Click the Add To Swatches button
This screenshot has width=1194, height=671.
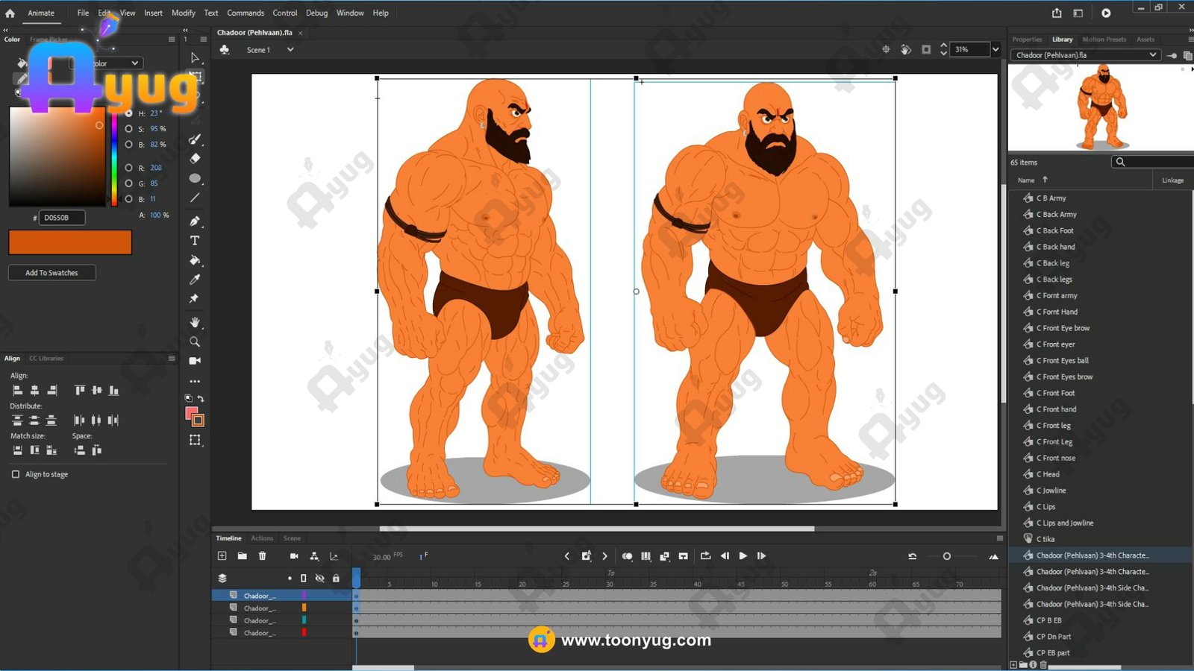tap(51, 273)
